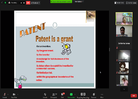
Task: Select Dr. Partha Sarkar participant tile
Action: (x=124, y=43)
